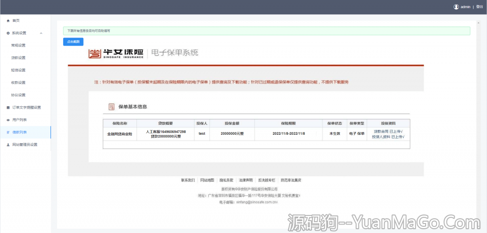Click the 未生效 status cell
Viewport: 487px width, 233px height.
[335, 134]
